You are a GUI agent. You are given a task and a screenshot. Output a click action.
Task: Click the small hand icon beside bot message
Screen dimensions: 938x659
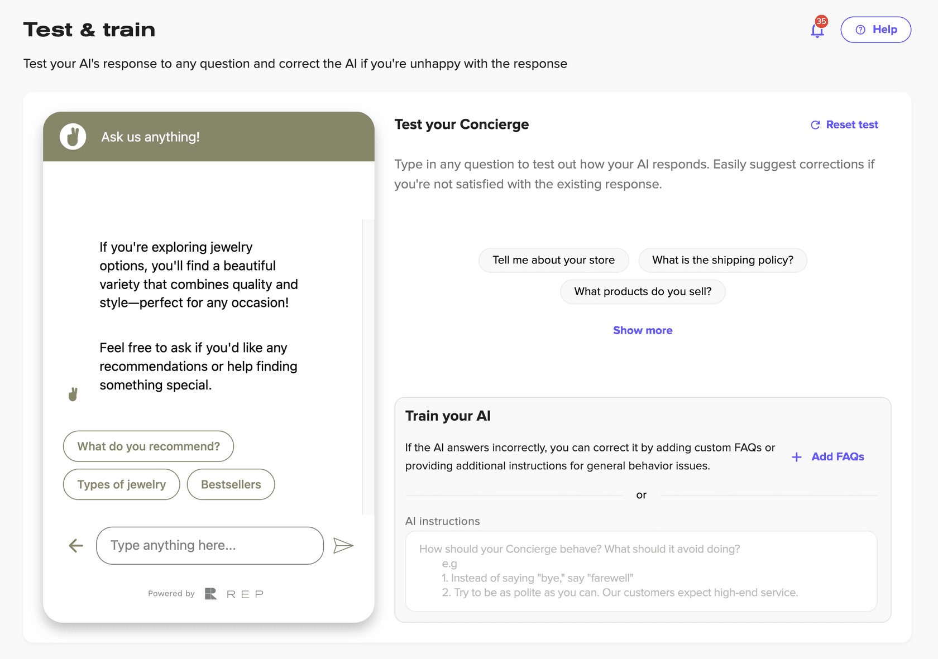(73, 394)
